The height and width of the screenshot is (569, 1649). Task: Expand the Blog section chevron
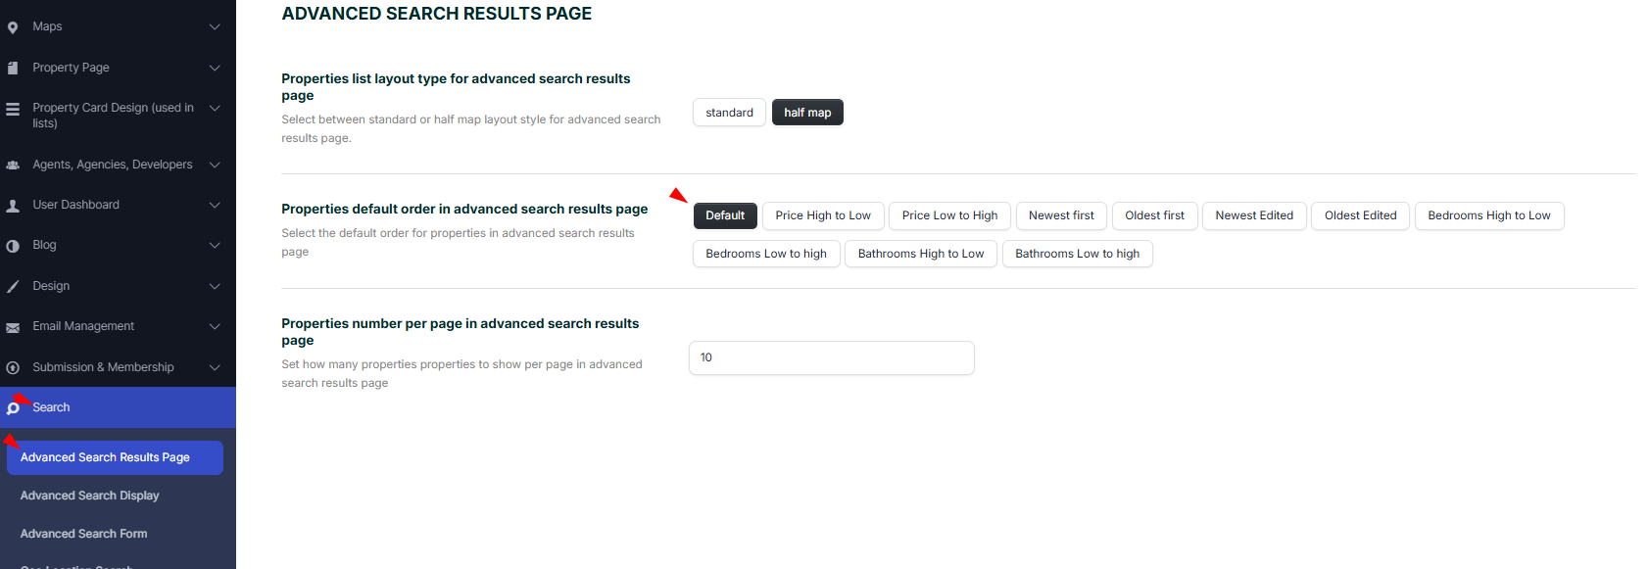point(215,245)
